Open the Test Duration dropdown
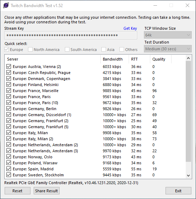 click(x=168, y=49)
